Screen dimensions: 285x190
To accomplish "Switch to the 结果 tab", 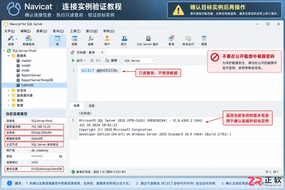I will tap(77, 106).
